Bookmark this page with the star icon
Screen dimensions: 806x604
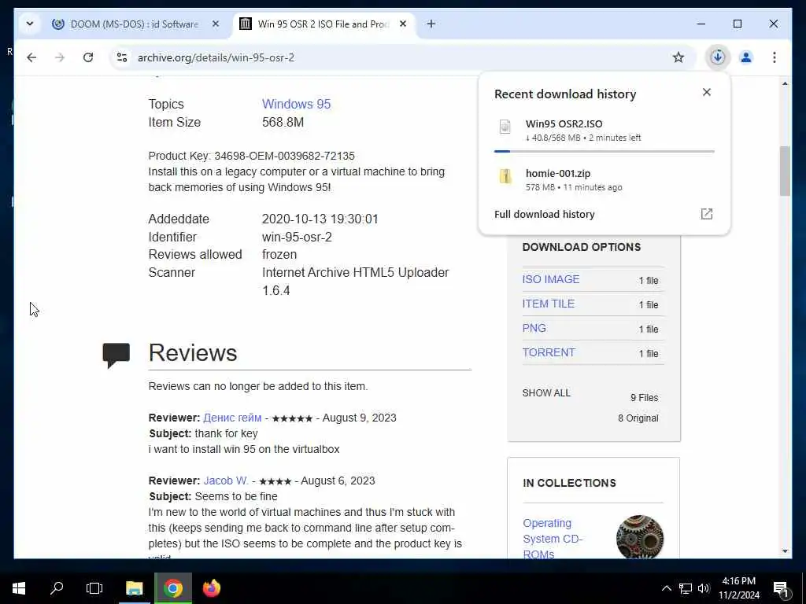coord(678,57)
